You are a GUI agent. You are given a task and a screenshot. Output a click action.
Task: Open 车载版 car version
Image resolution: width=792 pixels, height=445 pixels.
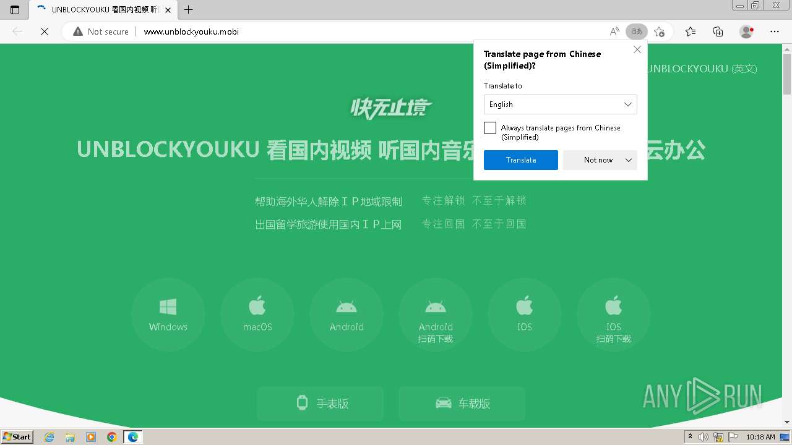(x=462, y=404)
